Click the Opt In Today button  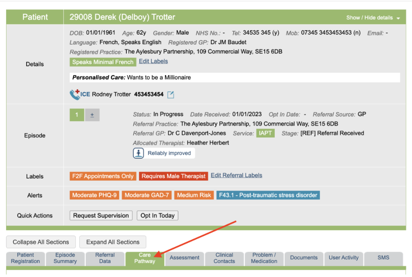pos(157,215)
